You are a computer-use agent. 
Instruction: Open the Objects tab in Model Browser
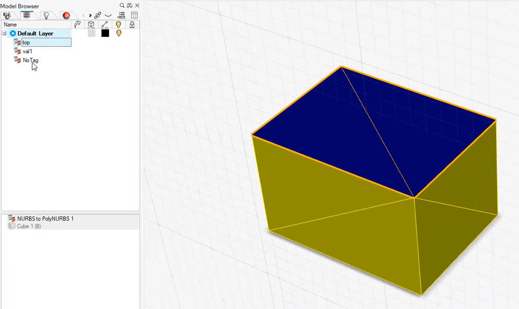pos(7,16)
